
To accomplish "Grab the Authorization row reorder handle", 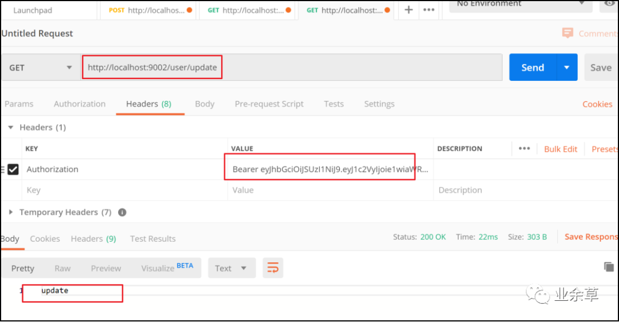I will coord(2,169).
